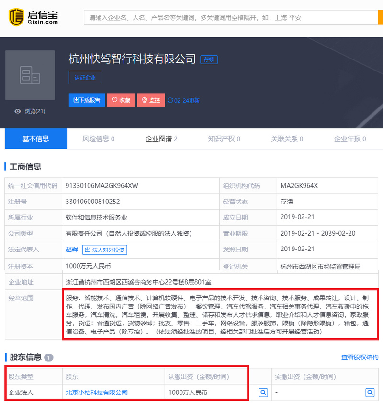Click industry value 软件和信息技术服务业
The image size is (383, 404).
[96, 217]
